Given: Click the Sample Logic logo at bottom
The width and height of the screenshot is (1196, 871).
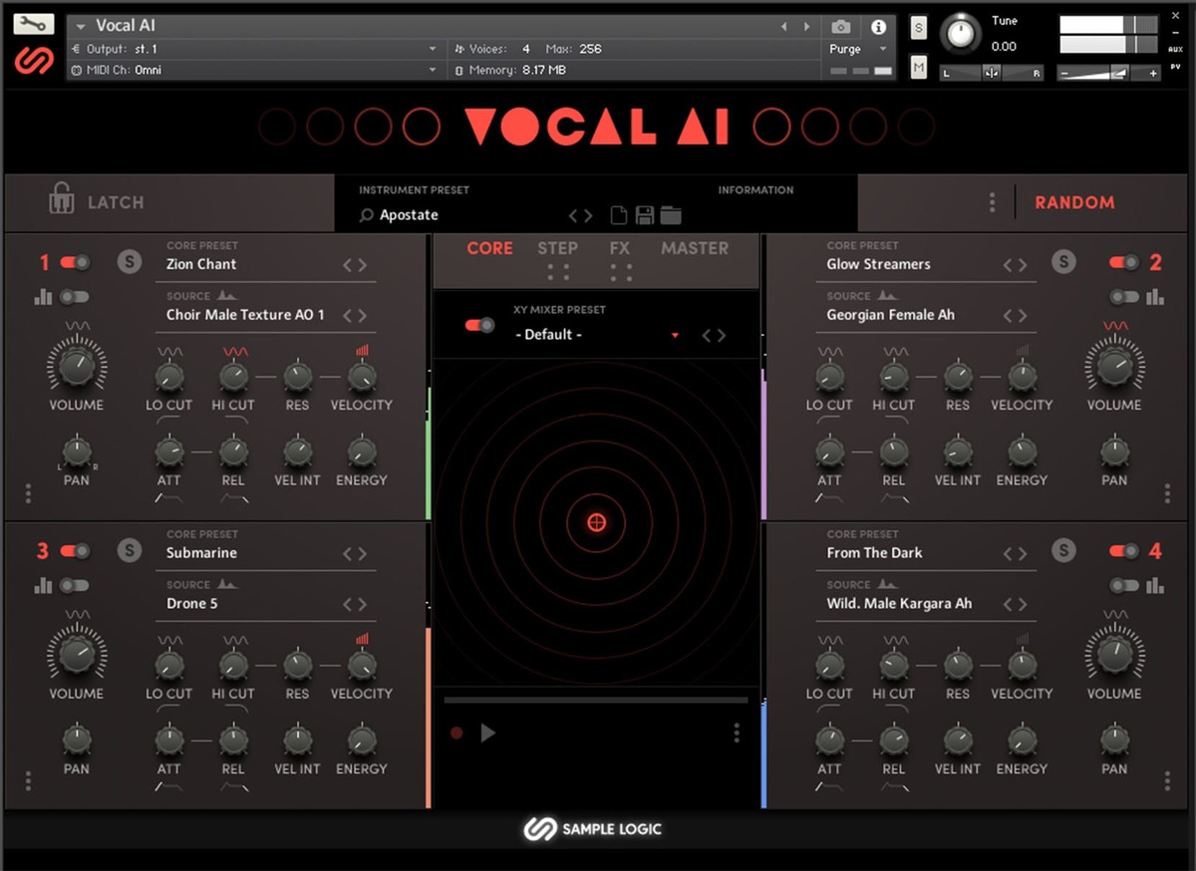Looking at the screenshot, I should (592, 828).
